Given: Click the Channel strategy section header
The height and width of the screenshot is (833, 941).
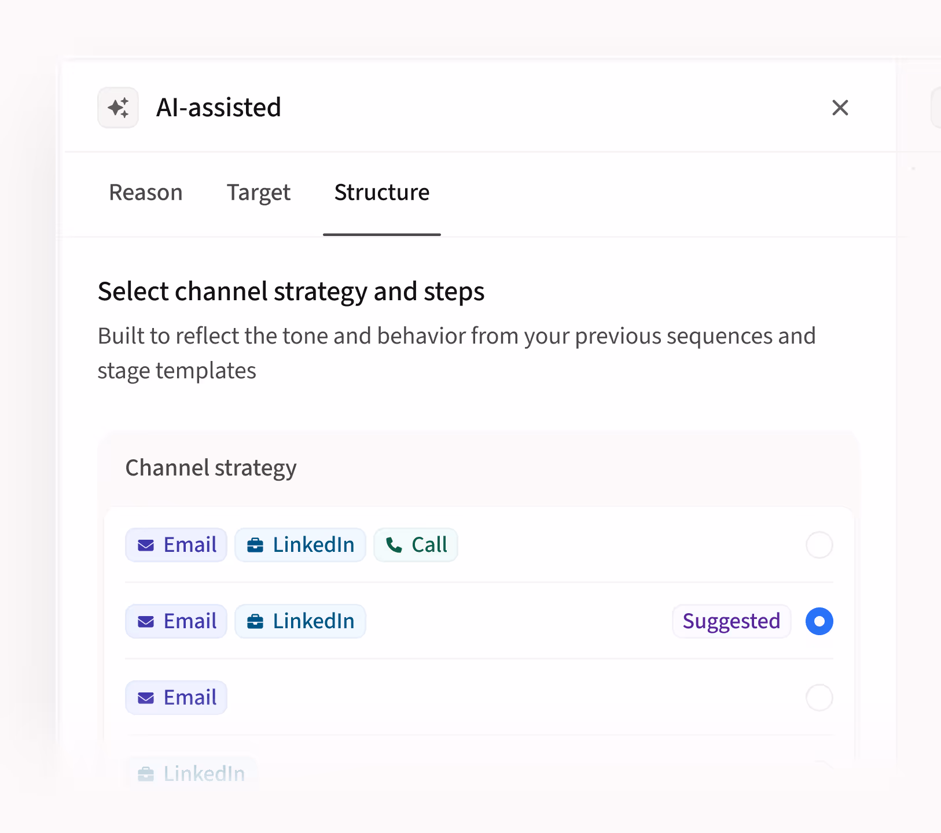Looking at the screenshot, I should [x=211, y=467].
